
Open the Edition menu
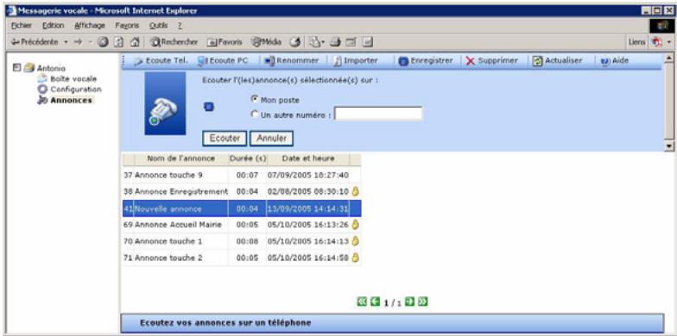coord(54,26)
